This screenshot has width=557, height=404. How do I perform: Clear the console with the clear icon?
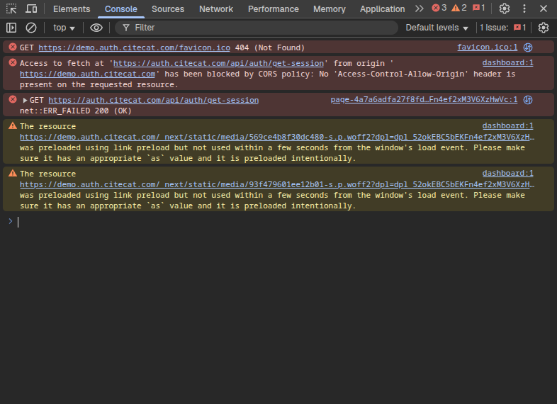(31, 28)
